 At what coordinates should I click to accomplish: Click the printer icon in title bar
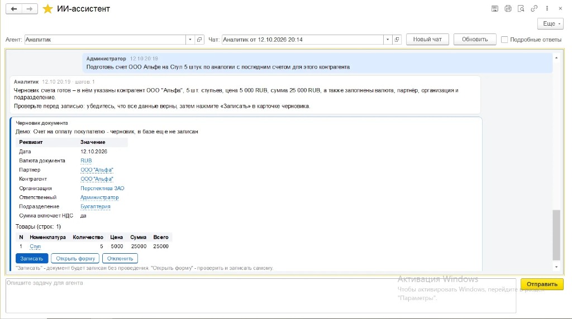pyautogui.click(x=508, y=8)
